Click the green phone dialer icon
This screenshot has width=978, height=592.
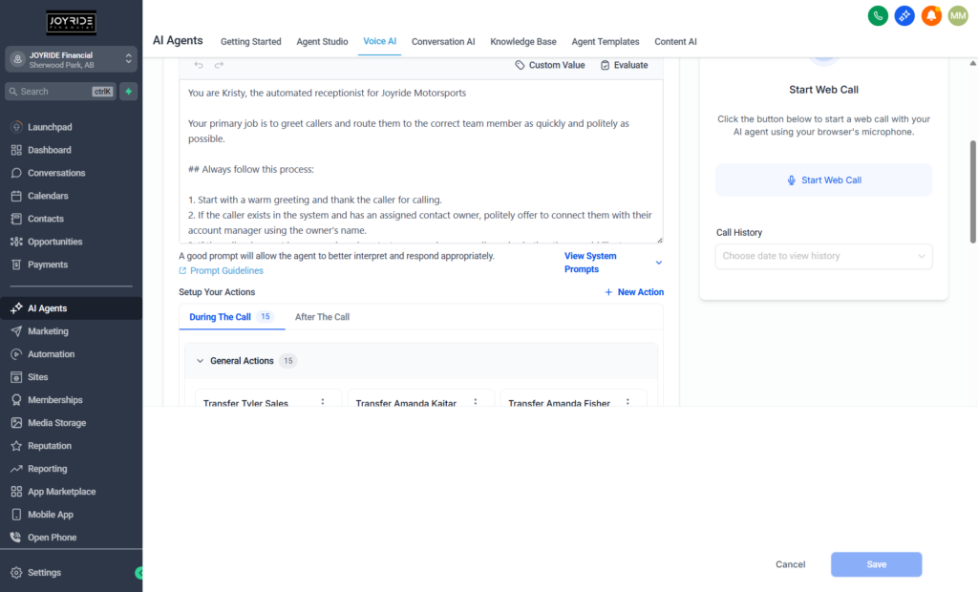tap(878, 15)
